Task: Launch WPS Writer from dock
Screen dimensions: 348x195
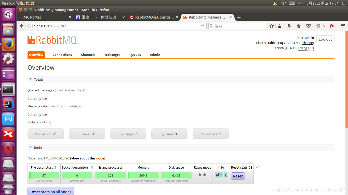Action: point(8,119)
